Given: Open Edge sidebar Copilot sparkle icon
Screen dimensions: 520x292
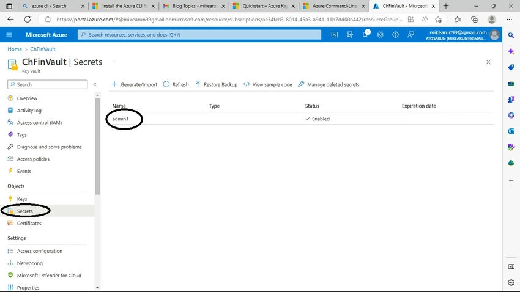Looking at the screenshot, I should 511,51.
